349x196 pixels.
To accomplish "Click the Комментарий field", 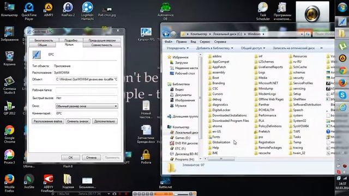I will tap(87, 113).
